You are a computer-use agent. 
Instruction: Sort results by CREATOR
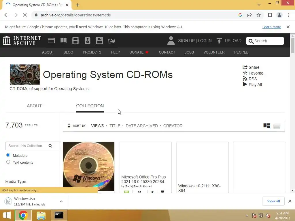tap(173, 126)
